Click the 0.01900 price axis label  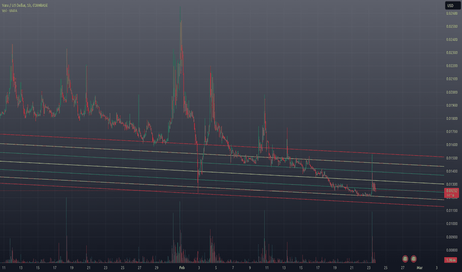pyautogui.click(x=452, y=105)
